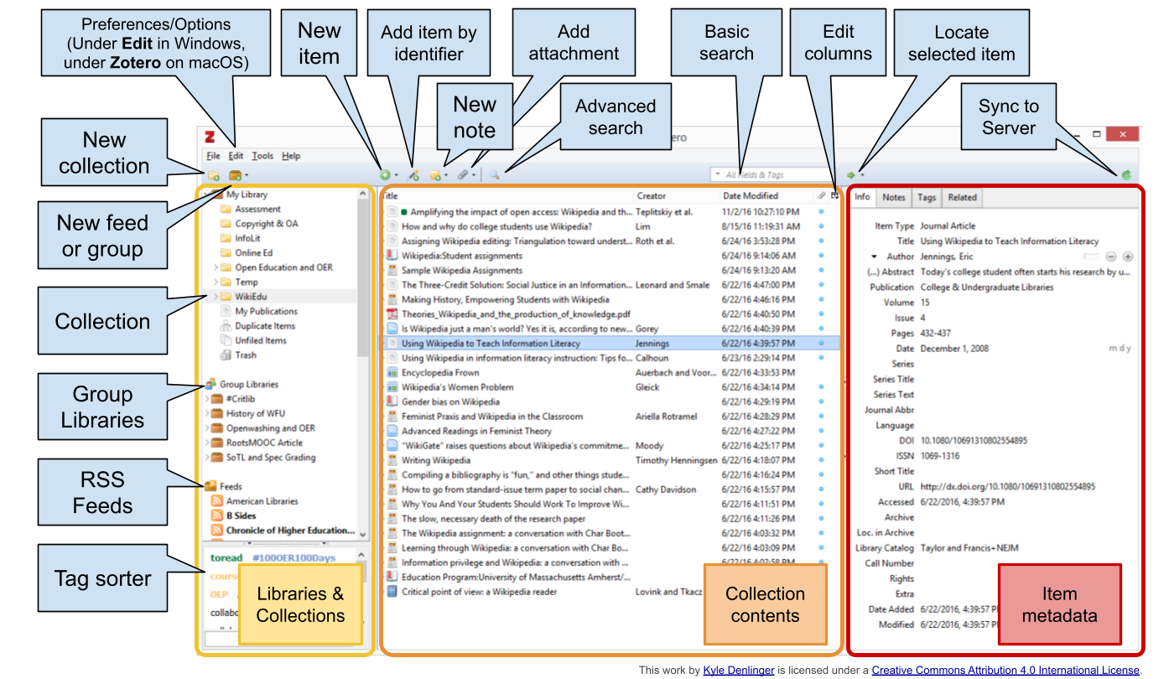Click the Group Libraries people icon
Image resolution: width=1169 pixels, height=679 pixels.
(210, 384)
